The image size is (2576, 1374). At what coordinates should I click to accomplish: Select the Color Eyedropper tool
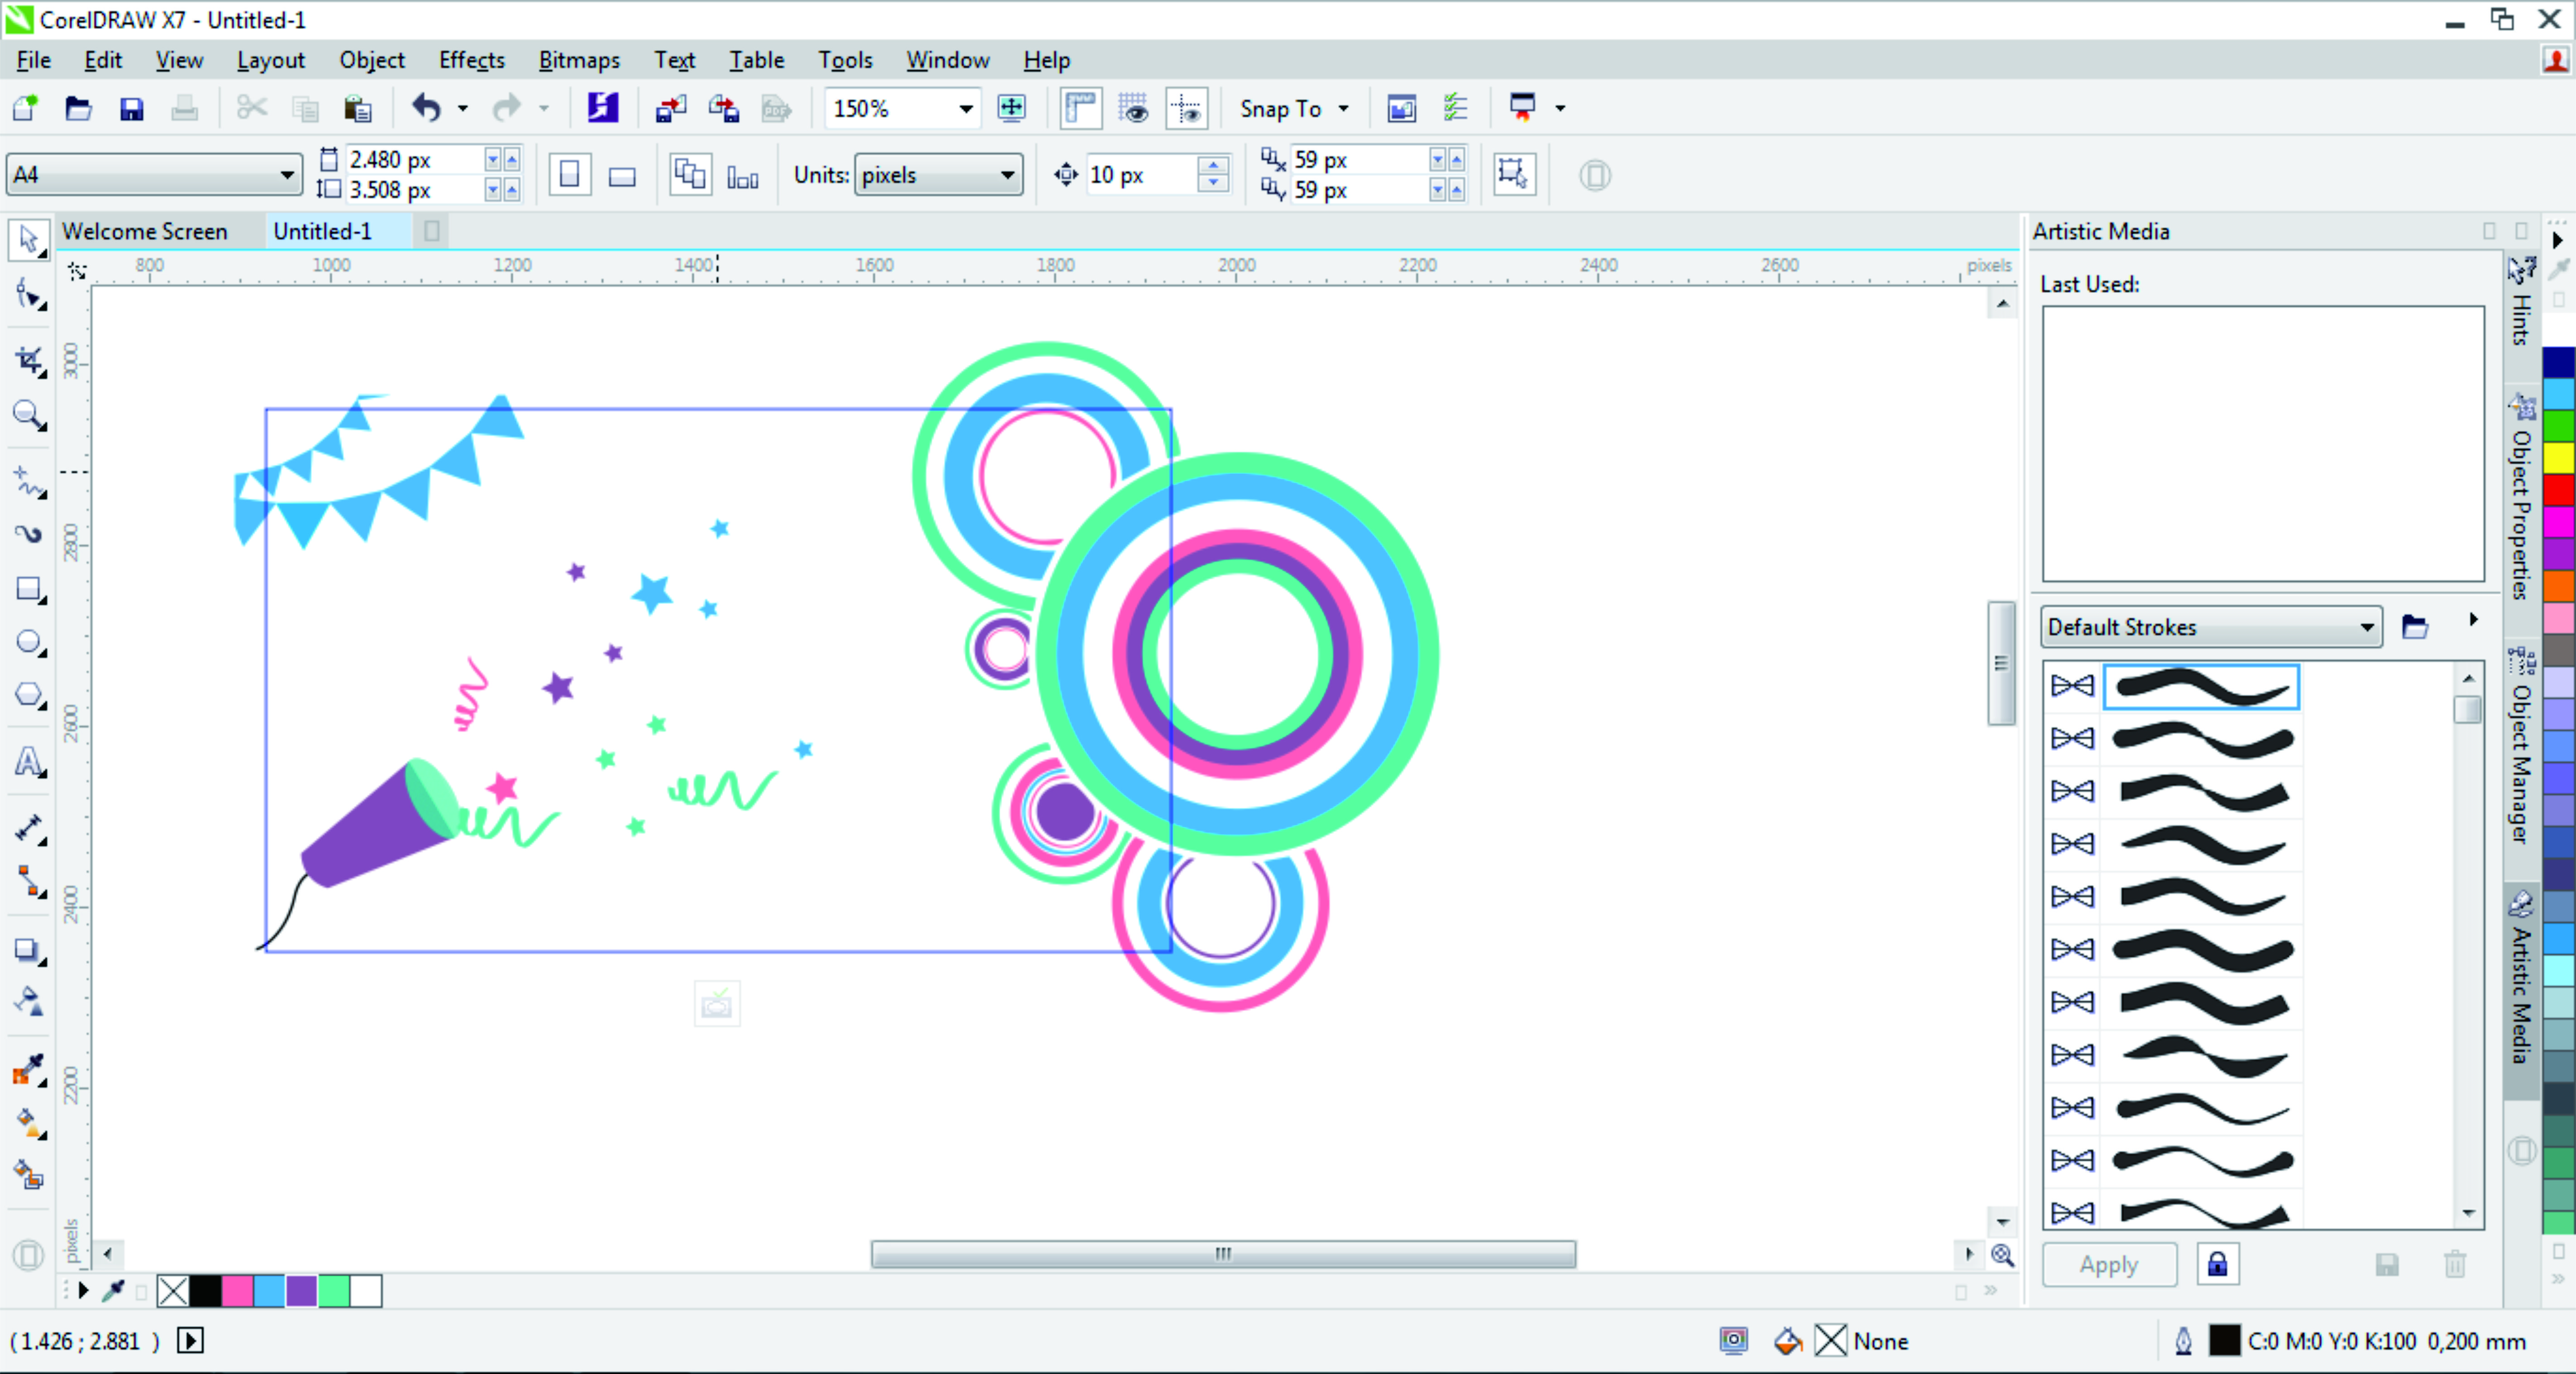[30, 1070]
